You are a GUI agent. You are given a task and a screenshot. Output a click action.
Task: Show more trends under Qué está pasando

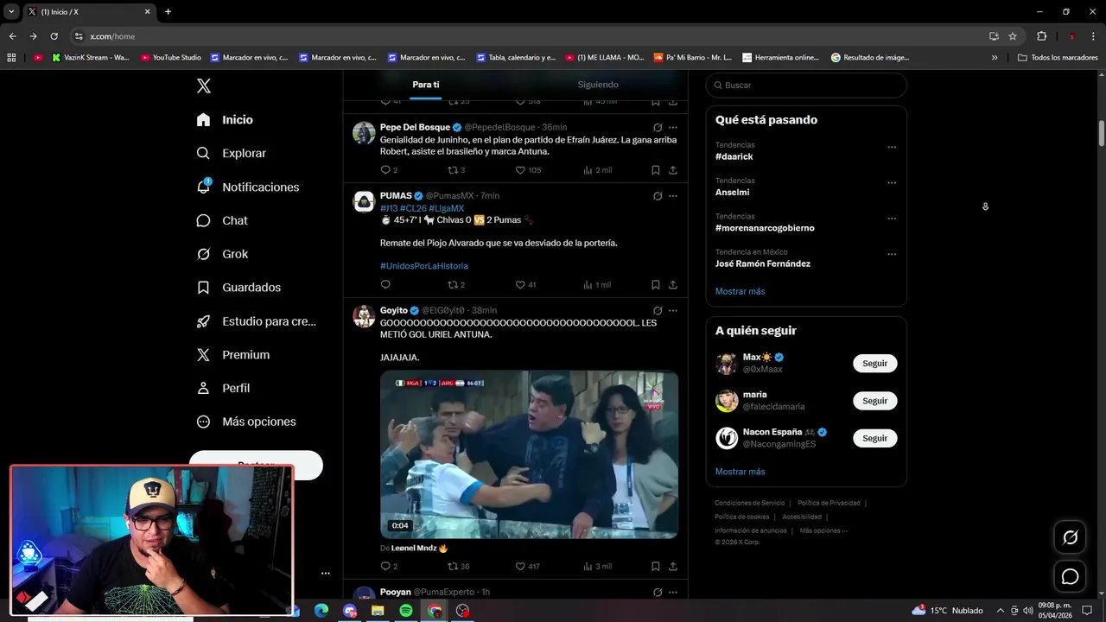(x=740, y=291)
